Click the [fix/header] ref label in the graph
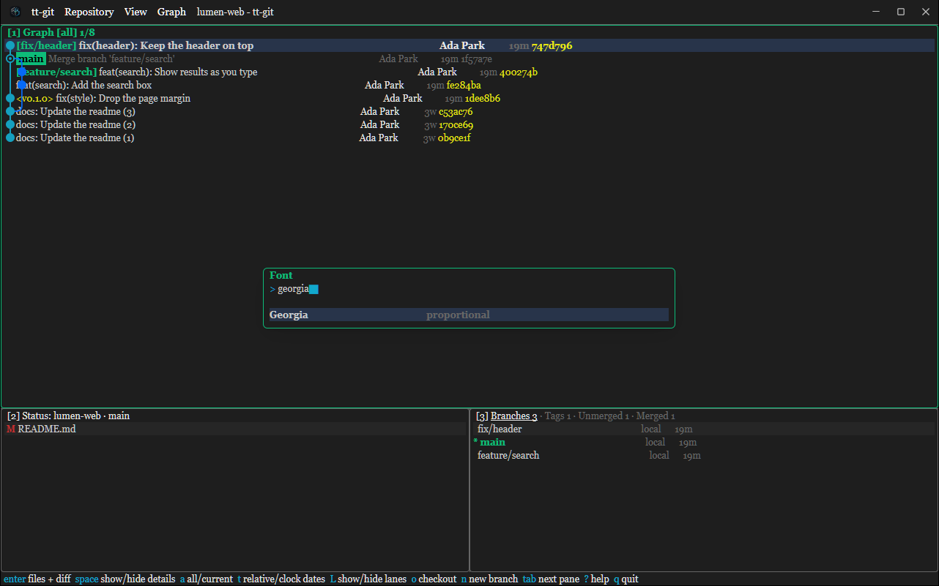Image resolution: width=939 pixels, height=586 pixels. (46, 45)
